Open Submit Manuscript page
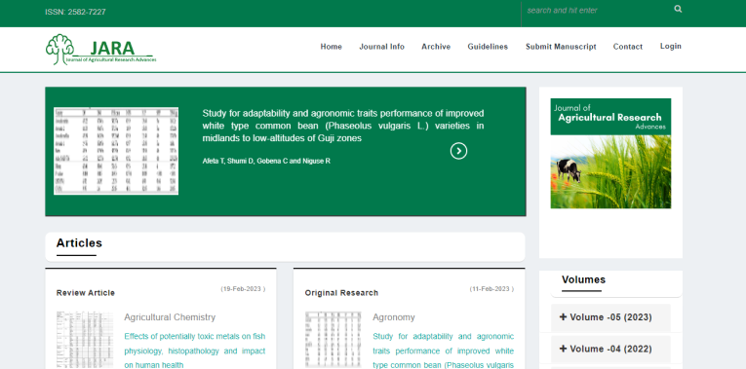Viewport: 746px width, 369px height. 561,47
